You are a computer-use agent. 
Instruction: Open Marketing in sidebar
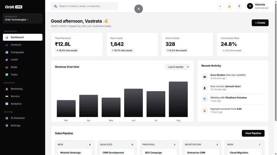[23, 89]
